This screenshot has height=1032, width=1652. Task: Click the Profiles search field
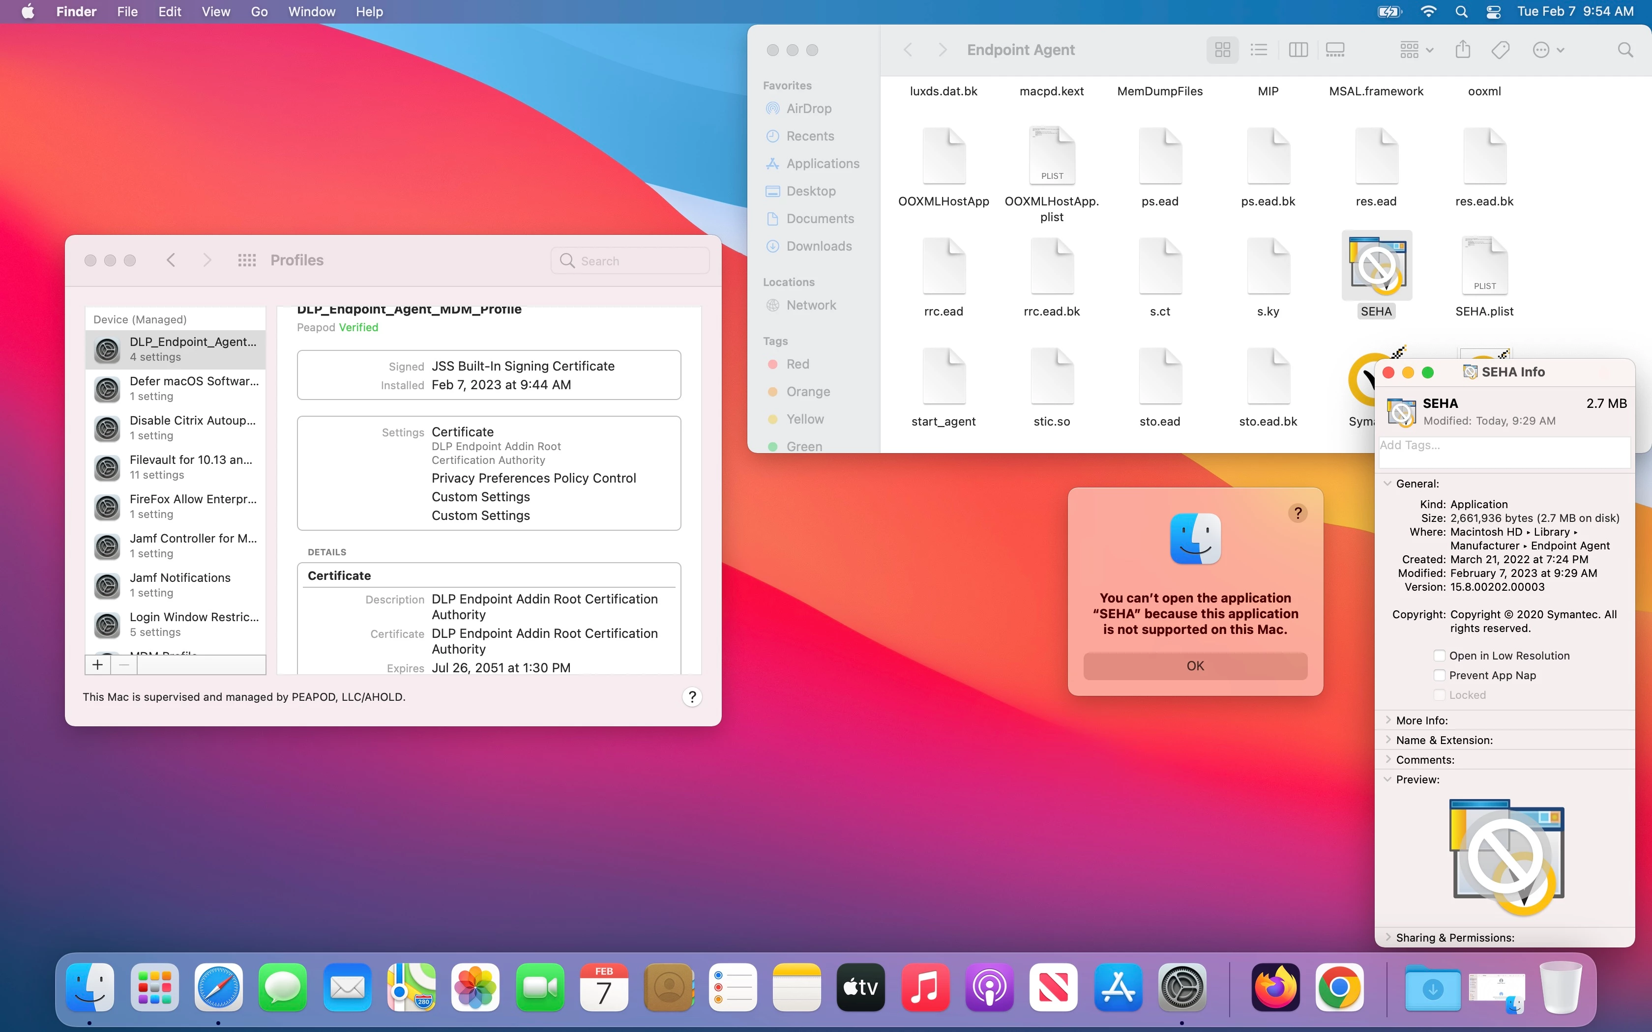click(629, 261)
